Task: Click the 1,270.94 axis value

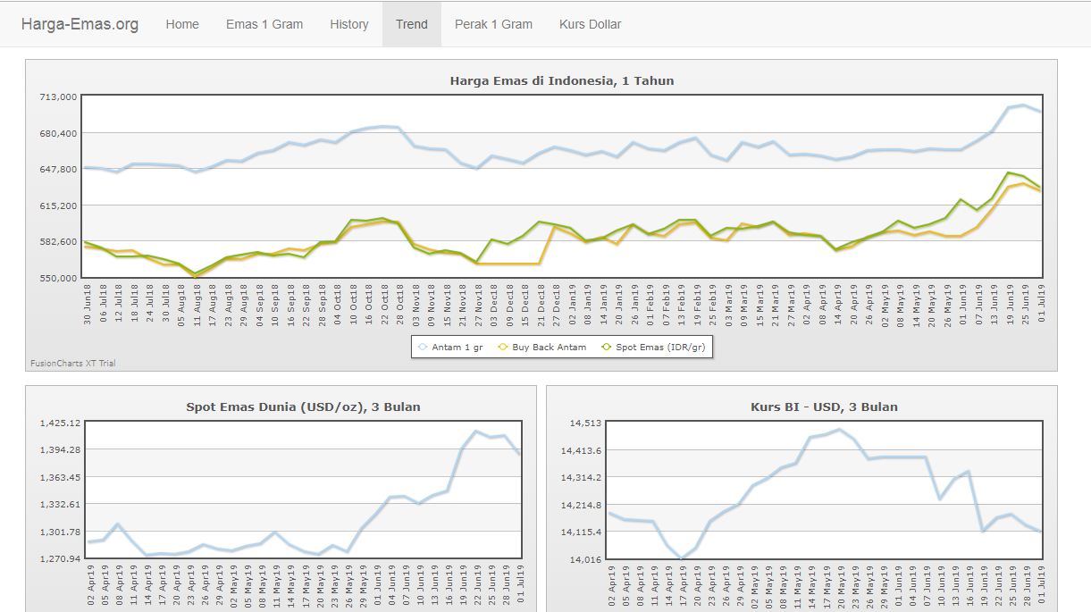Action: coord(60,559)
